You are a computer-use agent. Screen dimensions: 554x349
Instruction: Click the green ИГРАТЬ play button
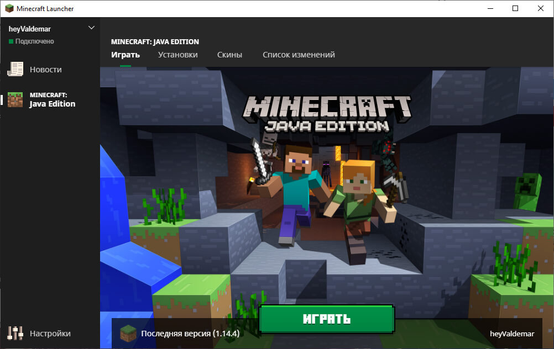[327, 319]
